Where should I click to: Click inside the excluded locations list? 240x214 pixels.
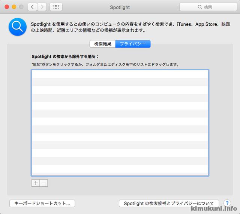[x=120, y=123]
